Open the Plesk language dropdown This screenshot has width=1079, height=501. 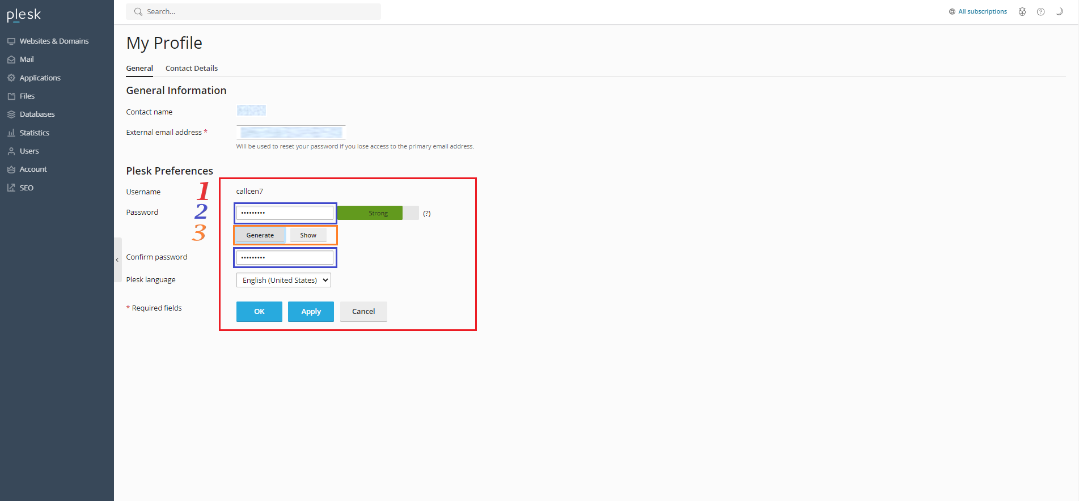pos(283,281)
